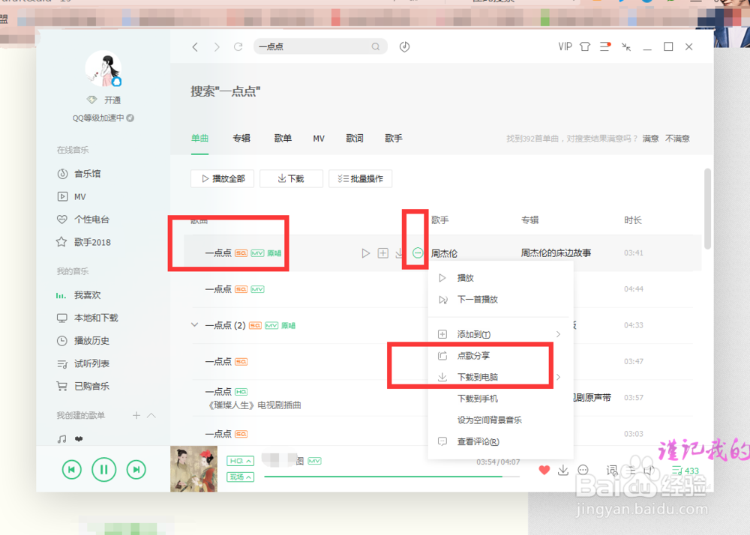The image size is (750, 535).
Task: Open the song recognition icon next to search
Action: tap(405, 46)
